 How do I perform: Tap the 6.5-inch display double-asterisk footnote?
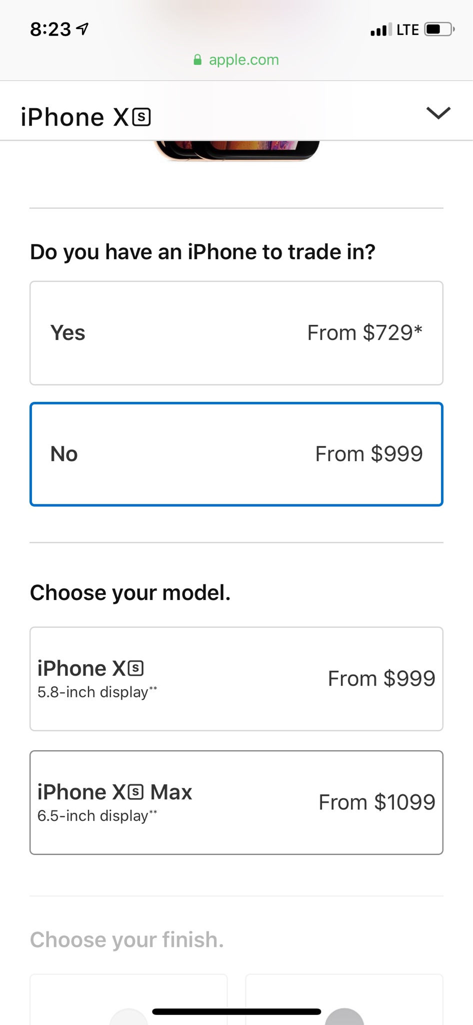pyautogui.click(x=153, y=813)
